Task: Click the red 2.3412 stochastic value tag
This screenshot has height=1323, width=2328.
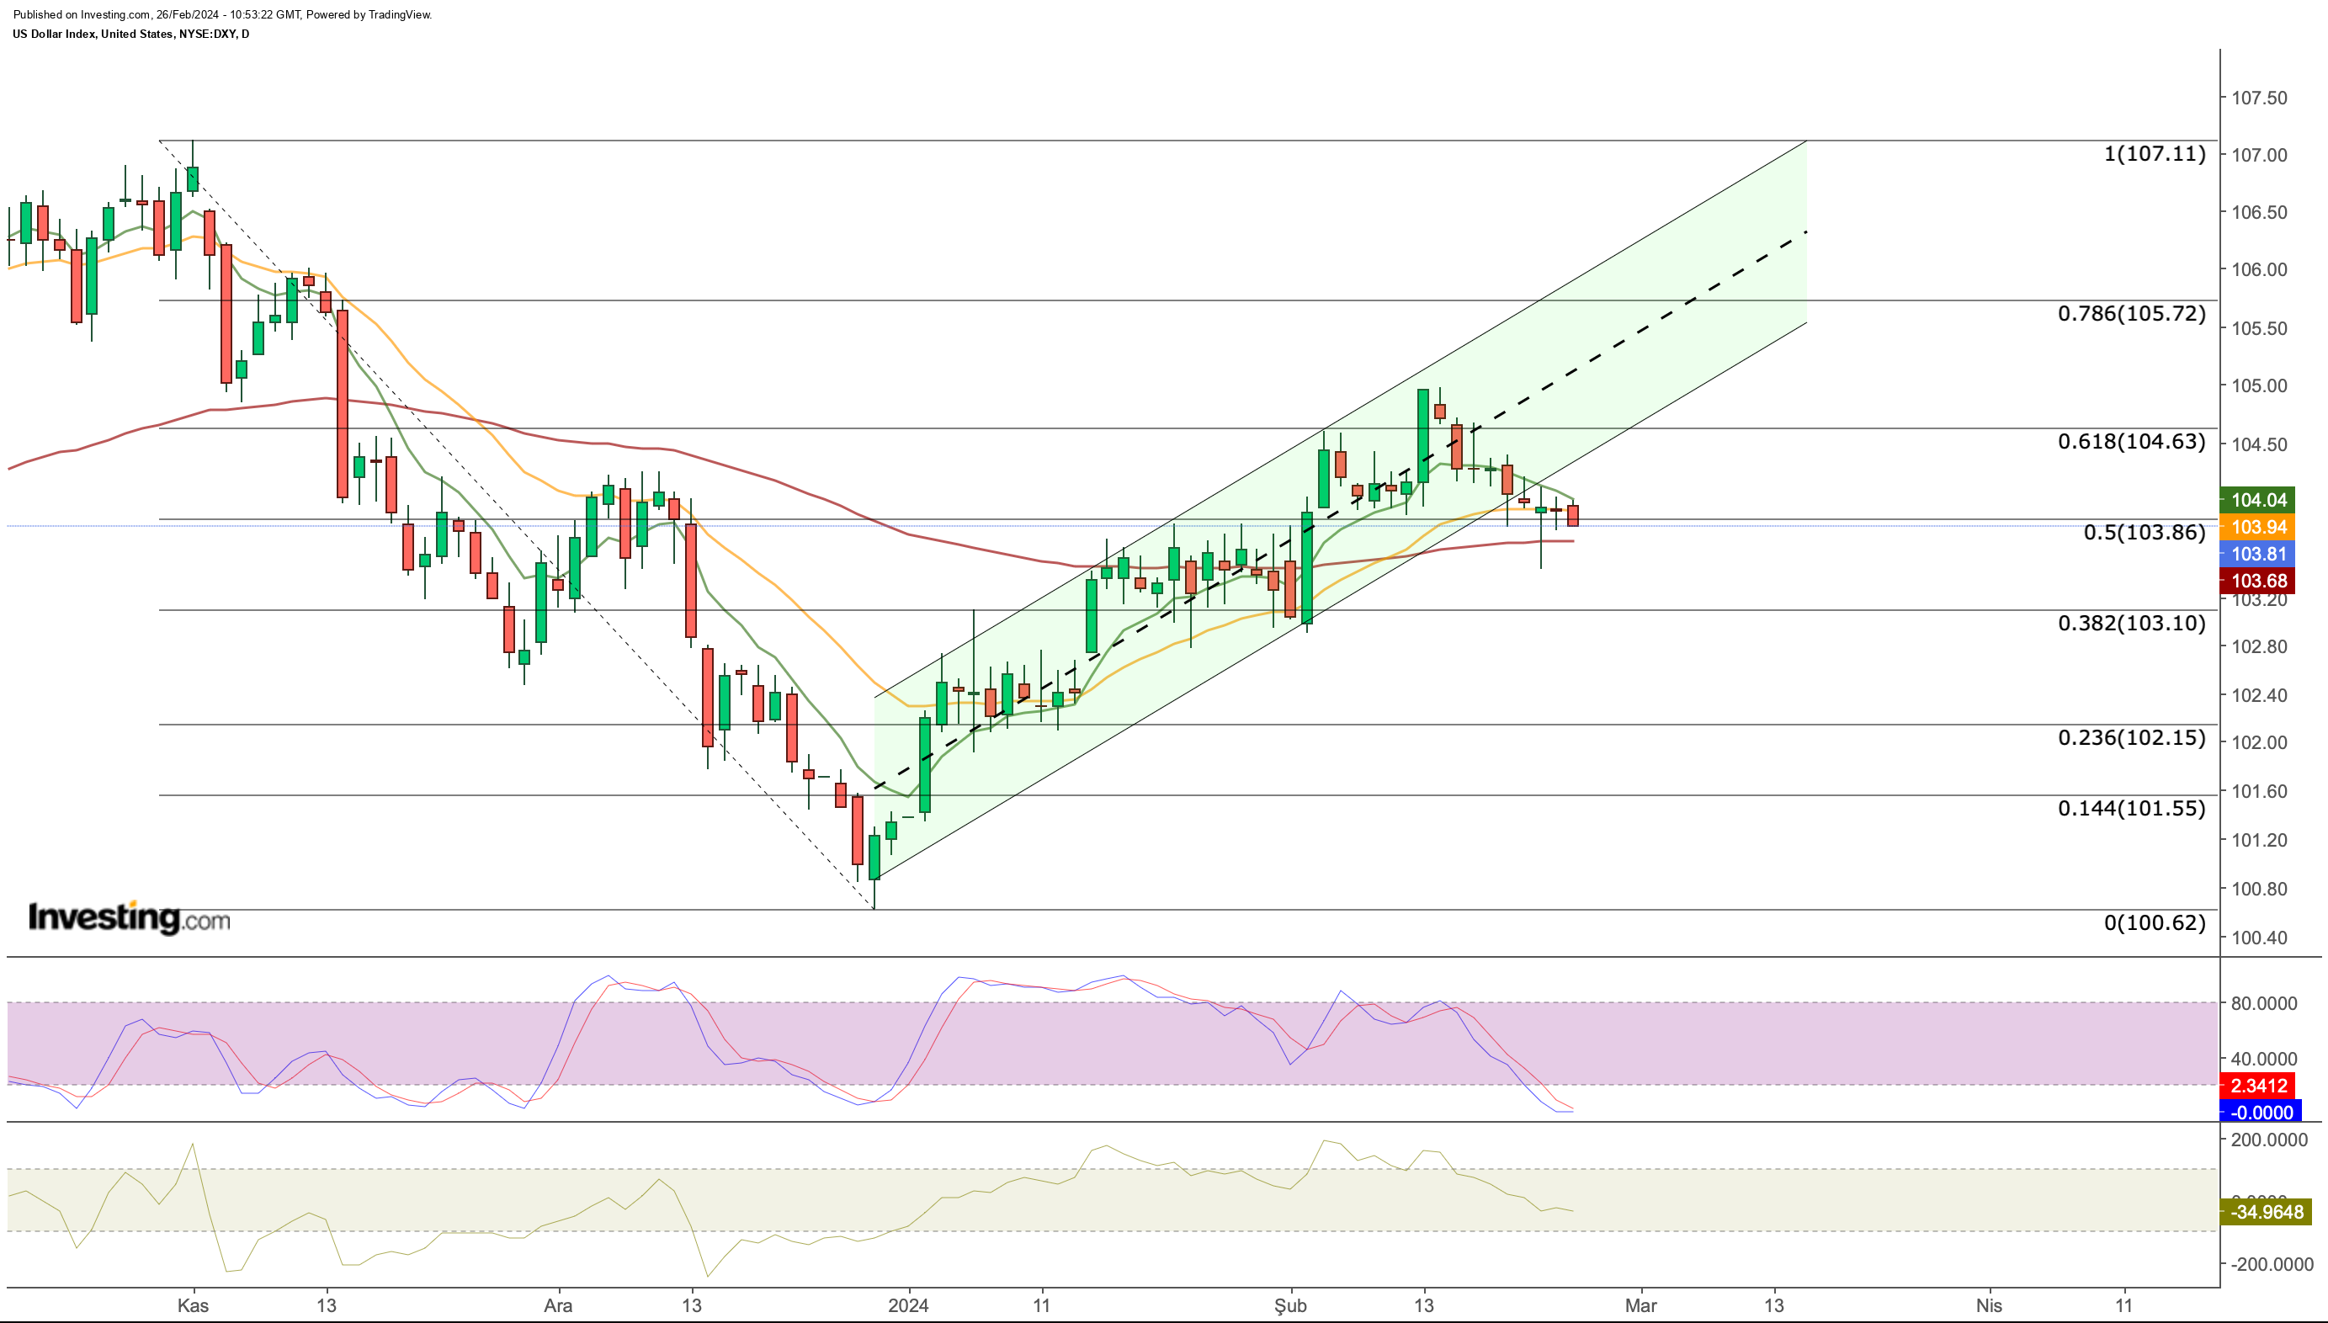Action: [x=2258, y=1086]
